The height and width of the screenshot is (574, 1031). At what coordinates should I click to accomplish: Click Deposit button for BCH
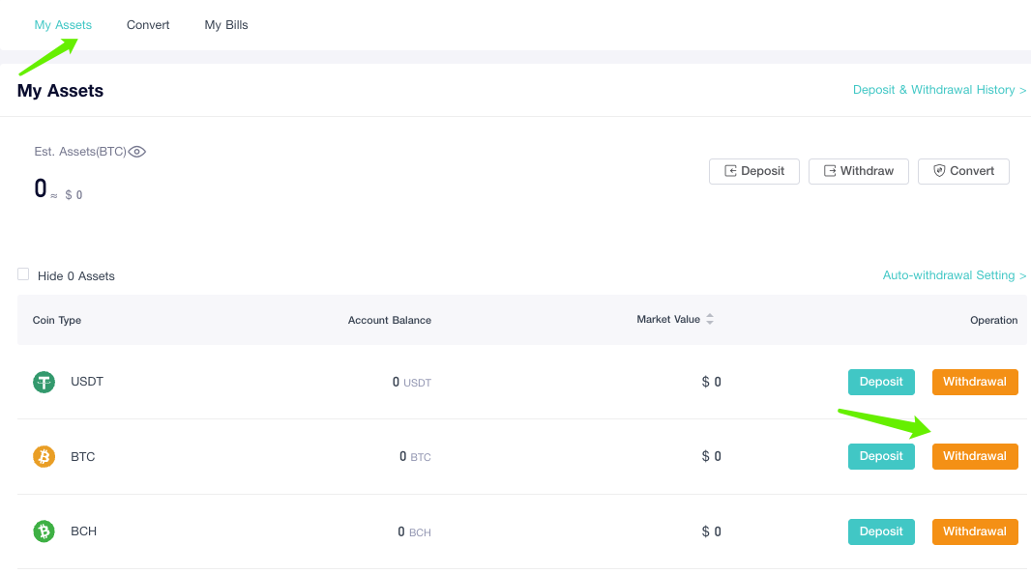[881, 531]
